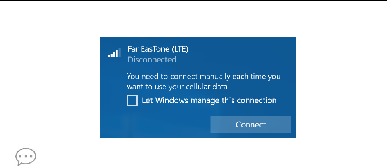Image resolution: width=387 pixels, height=166 pixels.
Task: Click the "want to use your cellular data" line
Action: click(178, 87)
